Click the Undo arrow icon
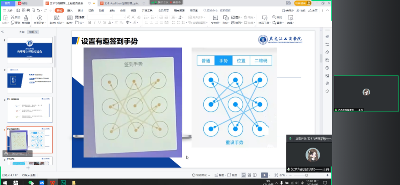Viewport: 400px width, 185px height. (38, 10)
